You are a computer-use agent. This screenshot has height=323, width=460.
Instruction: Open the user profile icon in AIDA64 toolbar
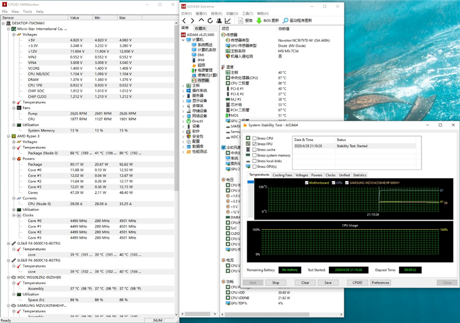tap(219, 21)
